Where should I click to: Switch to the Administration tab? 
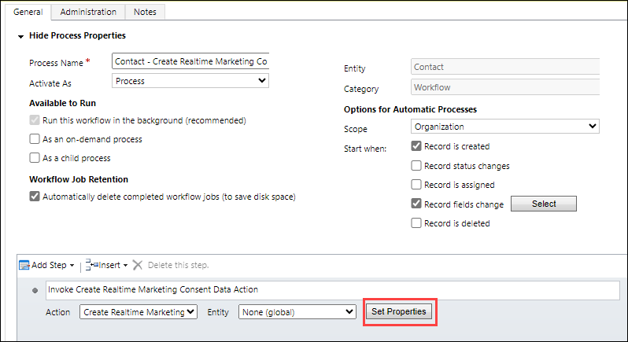pyautogui.click(x=88, y=12)
